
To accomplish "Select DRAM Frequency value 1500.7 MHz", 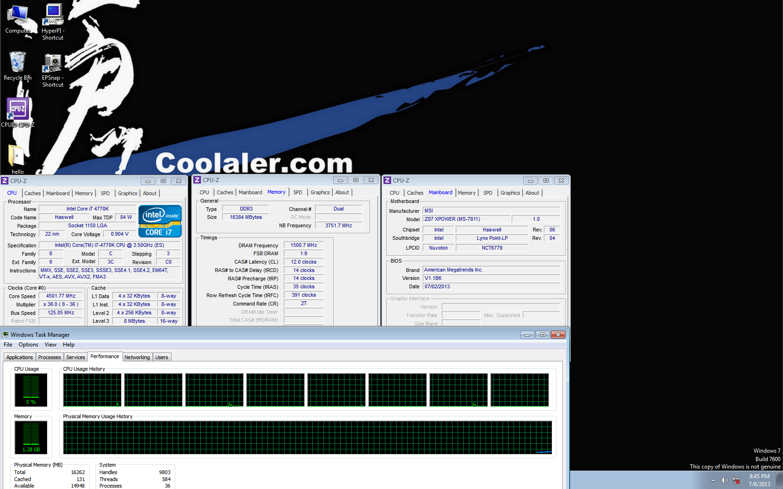I will (303, 245).
